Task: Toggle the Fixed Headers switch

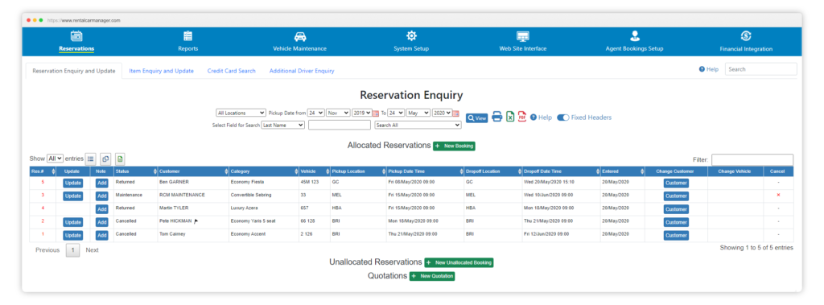Action: (562, 117)
